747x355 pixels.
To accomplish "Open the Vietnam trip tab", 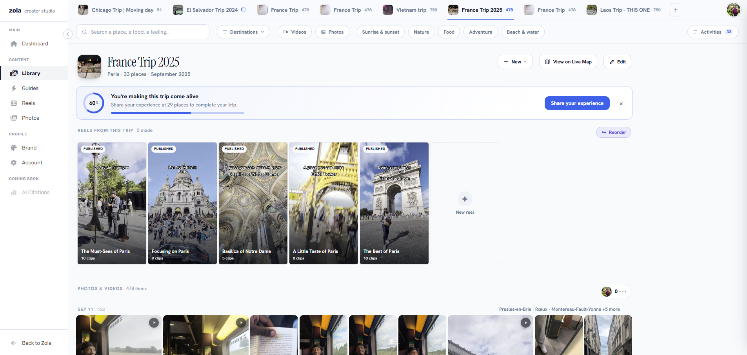I will pos(410,10).
